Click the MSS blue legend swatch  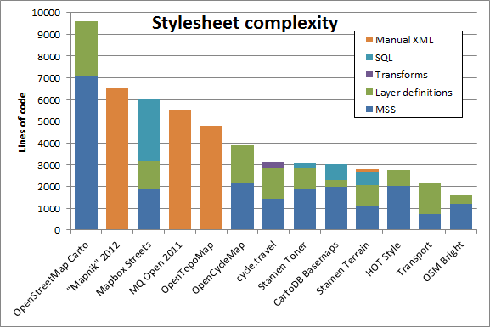coord(369,110)
